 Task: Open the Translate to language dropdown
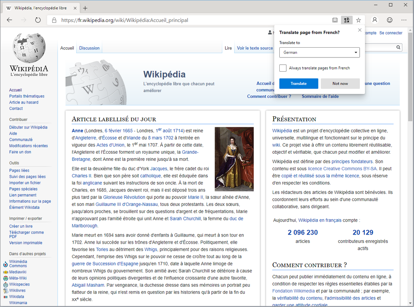click(320, 53)
